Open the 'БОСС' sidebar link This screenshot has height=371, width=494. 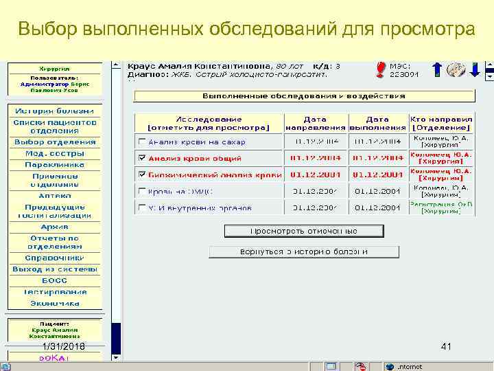(x=55, y=280)
